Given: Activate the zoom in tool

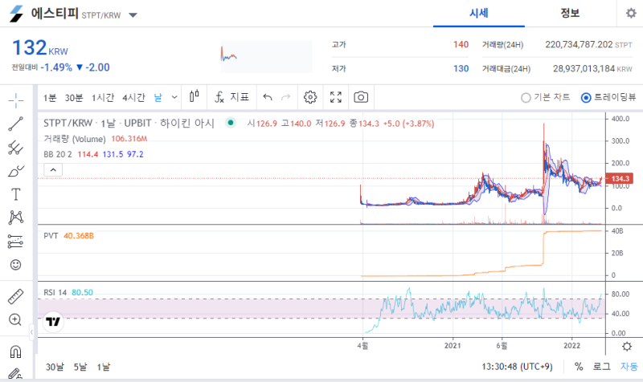Looking at the screenshot, I should (x=15, y=319).
